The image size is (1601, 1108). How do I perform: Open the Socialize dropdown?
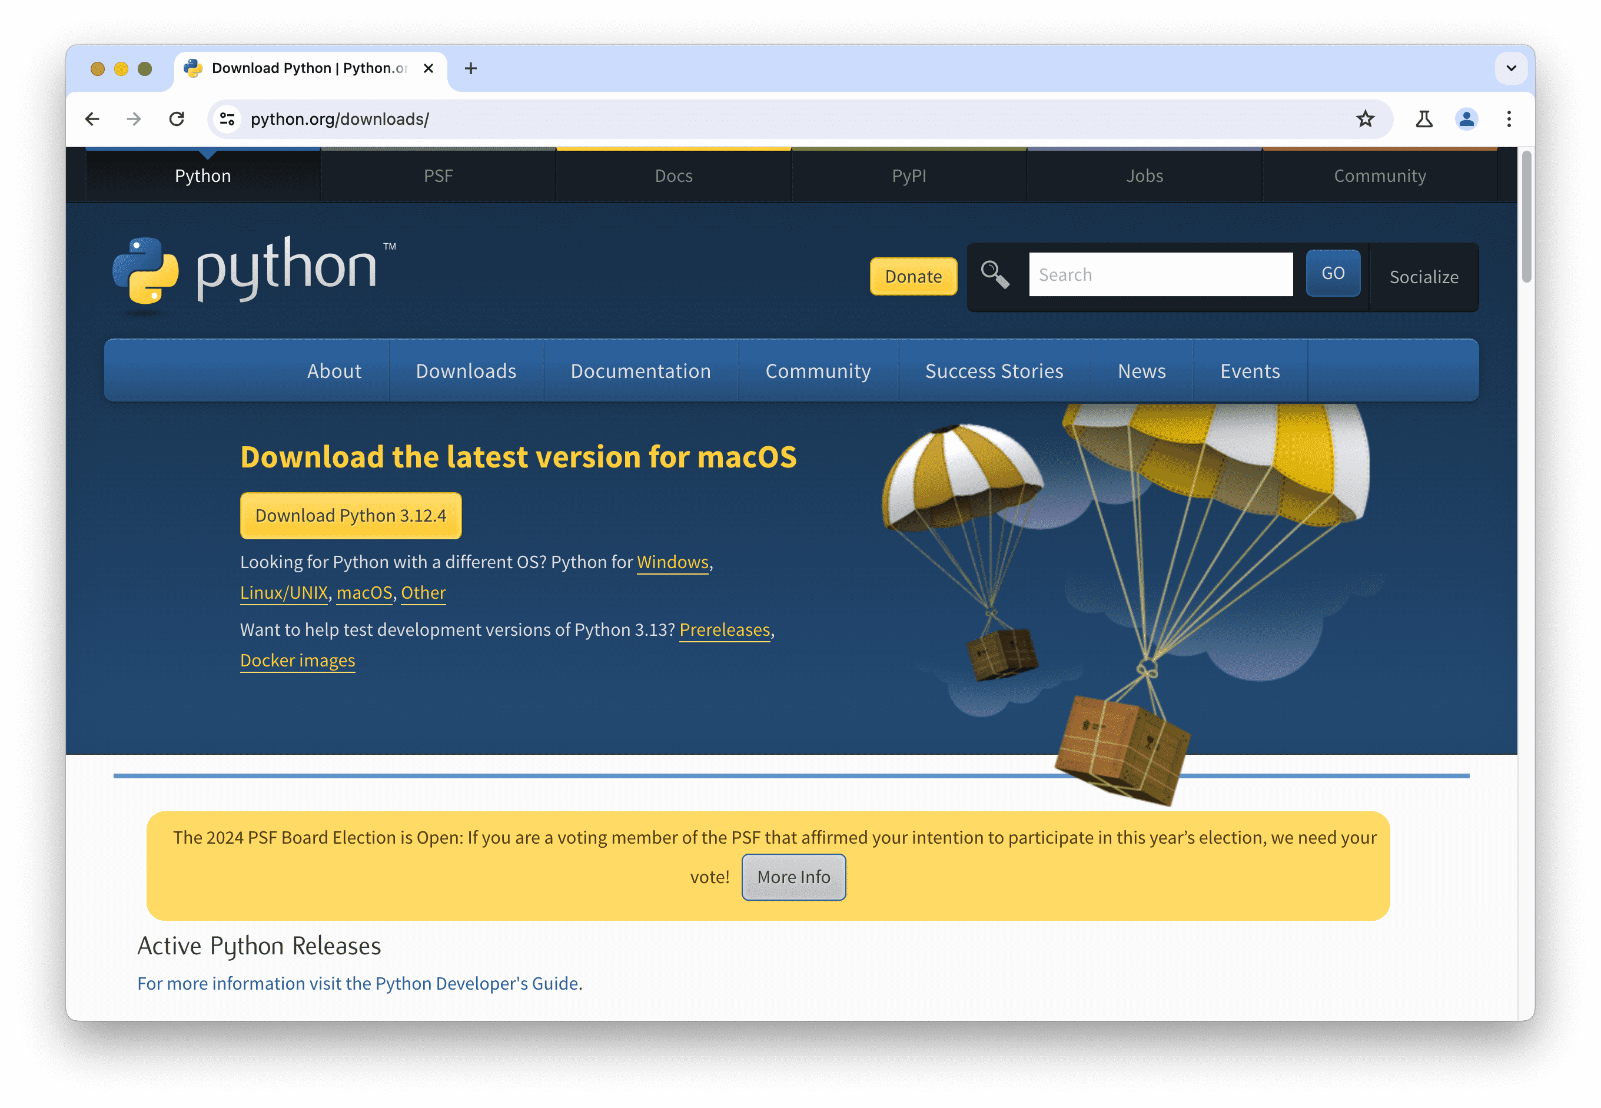click(x=1423, y=277)
